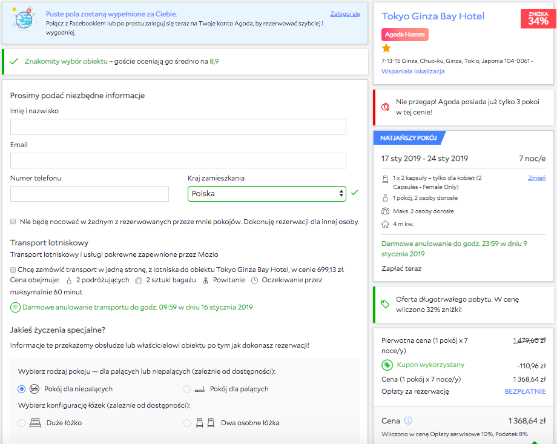Focus the Email input field
This screenshot has width=557, height=444.
click(x=178, y=161)
